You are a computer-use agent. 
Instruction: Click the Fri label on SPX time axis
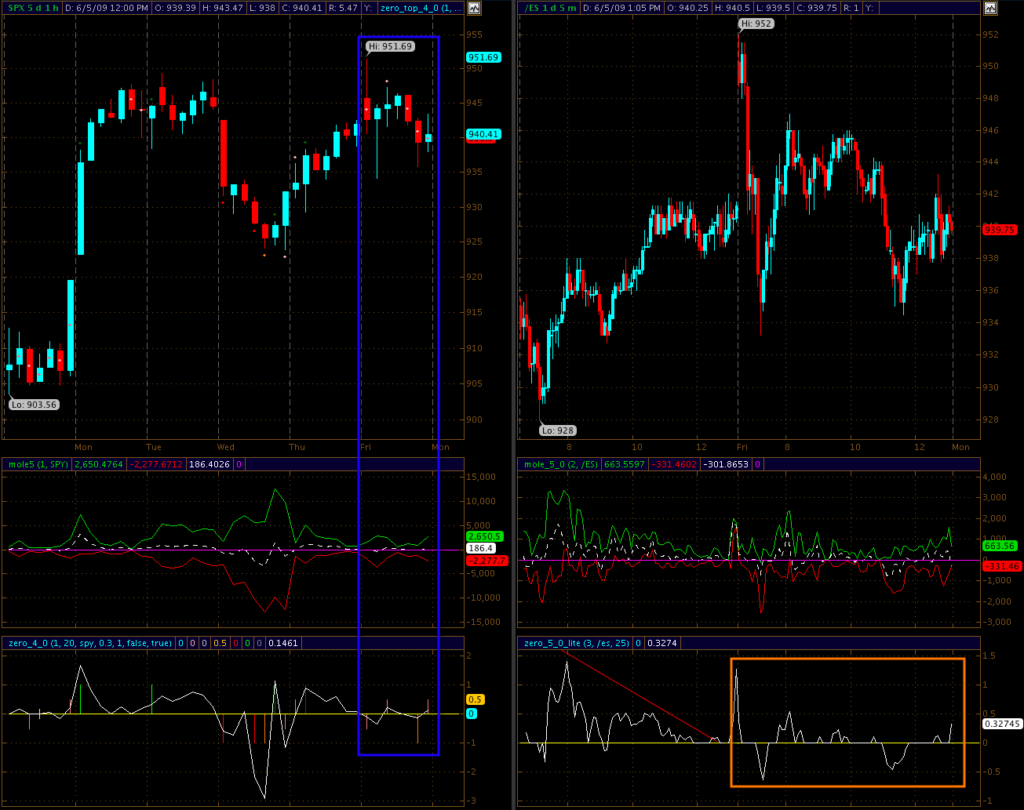click(x=366, y=447)
